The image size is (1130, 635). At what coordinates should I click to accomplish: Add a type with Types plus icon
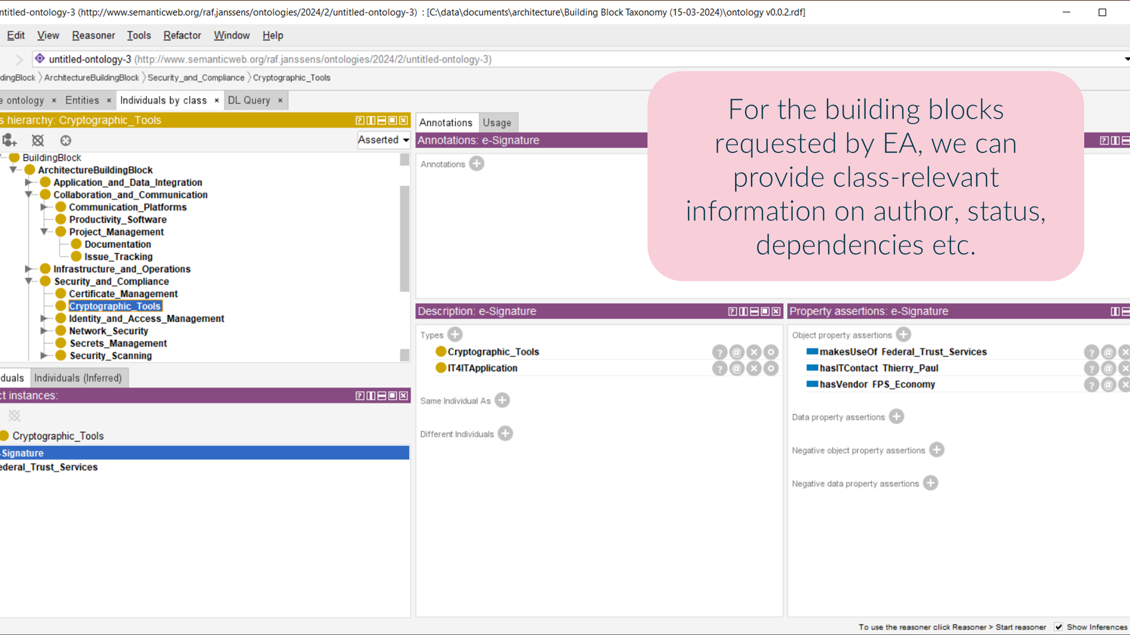(455, 335)
